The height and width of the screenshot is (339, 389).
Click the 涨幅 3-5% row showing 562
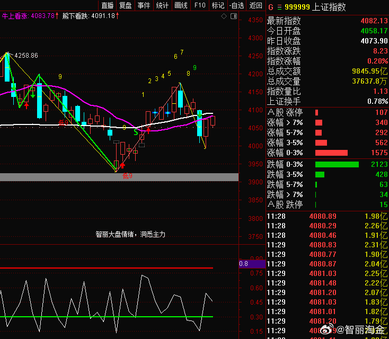click(x=327, y=142)
